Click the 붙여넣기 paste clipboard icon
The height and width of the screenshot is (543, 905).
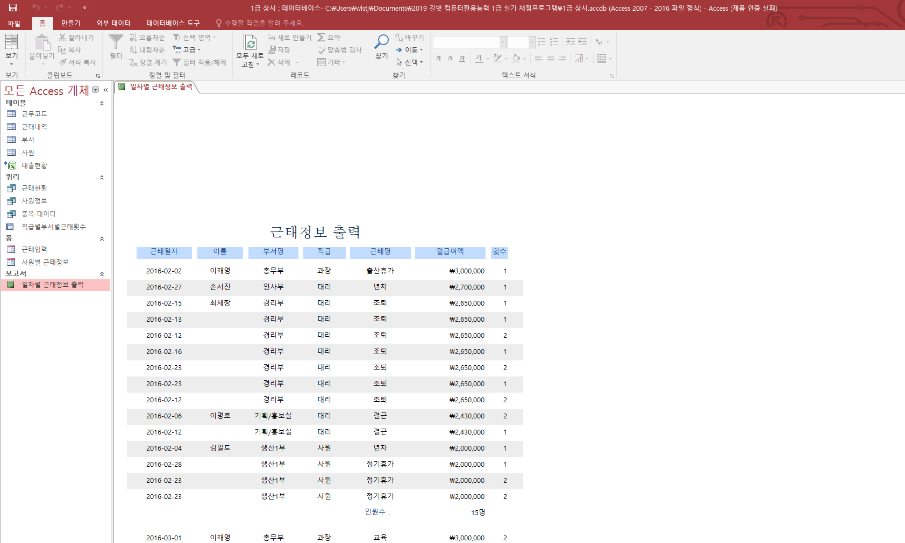tap(42, 42)
